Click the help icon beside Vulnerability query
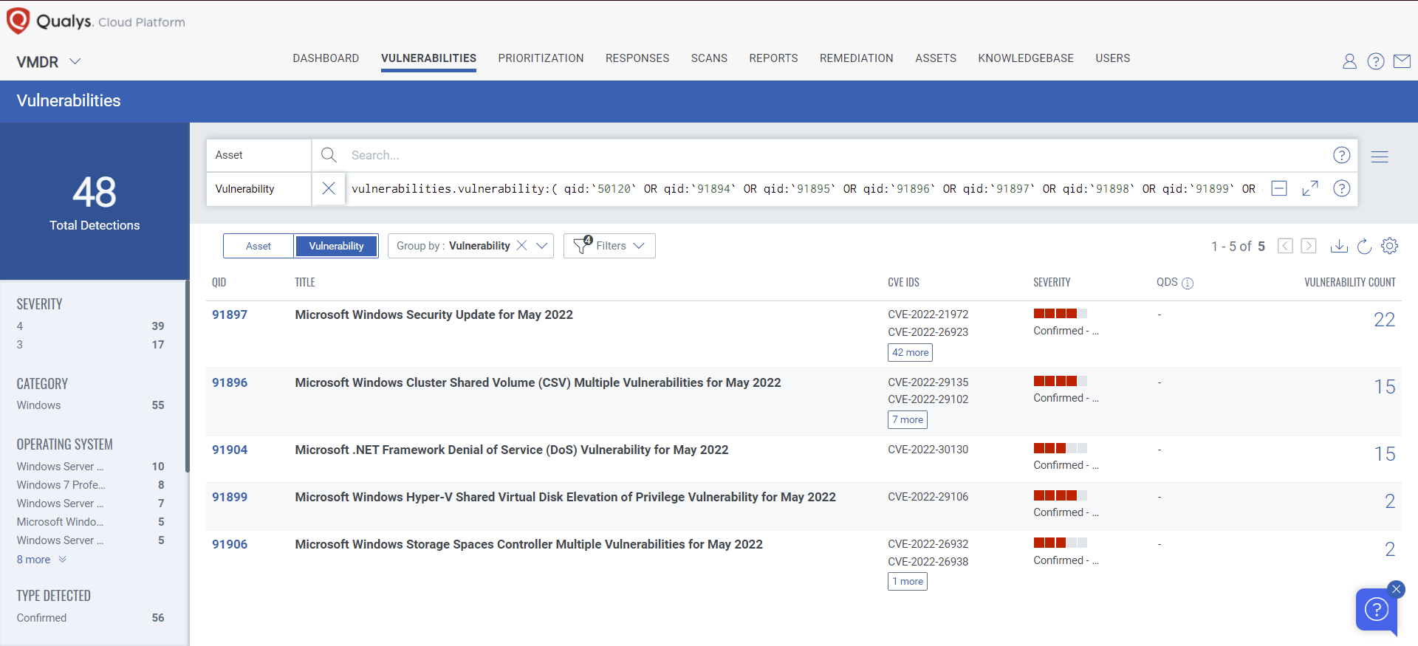Viewport: 1418px width, 646px height. pos(1342,188)
